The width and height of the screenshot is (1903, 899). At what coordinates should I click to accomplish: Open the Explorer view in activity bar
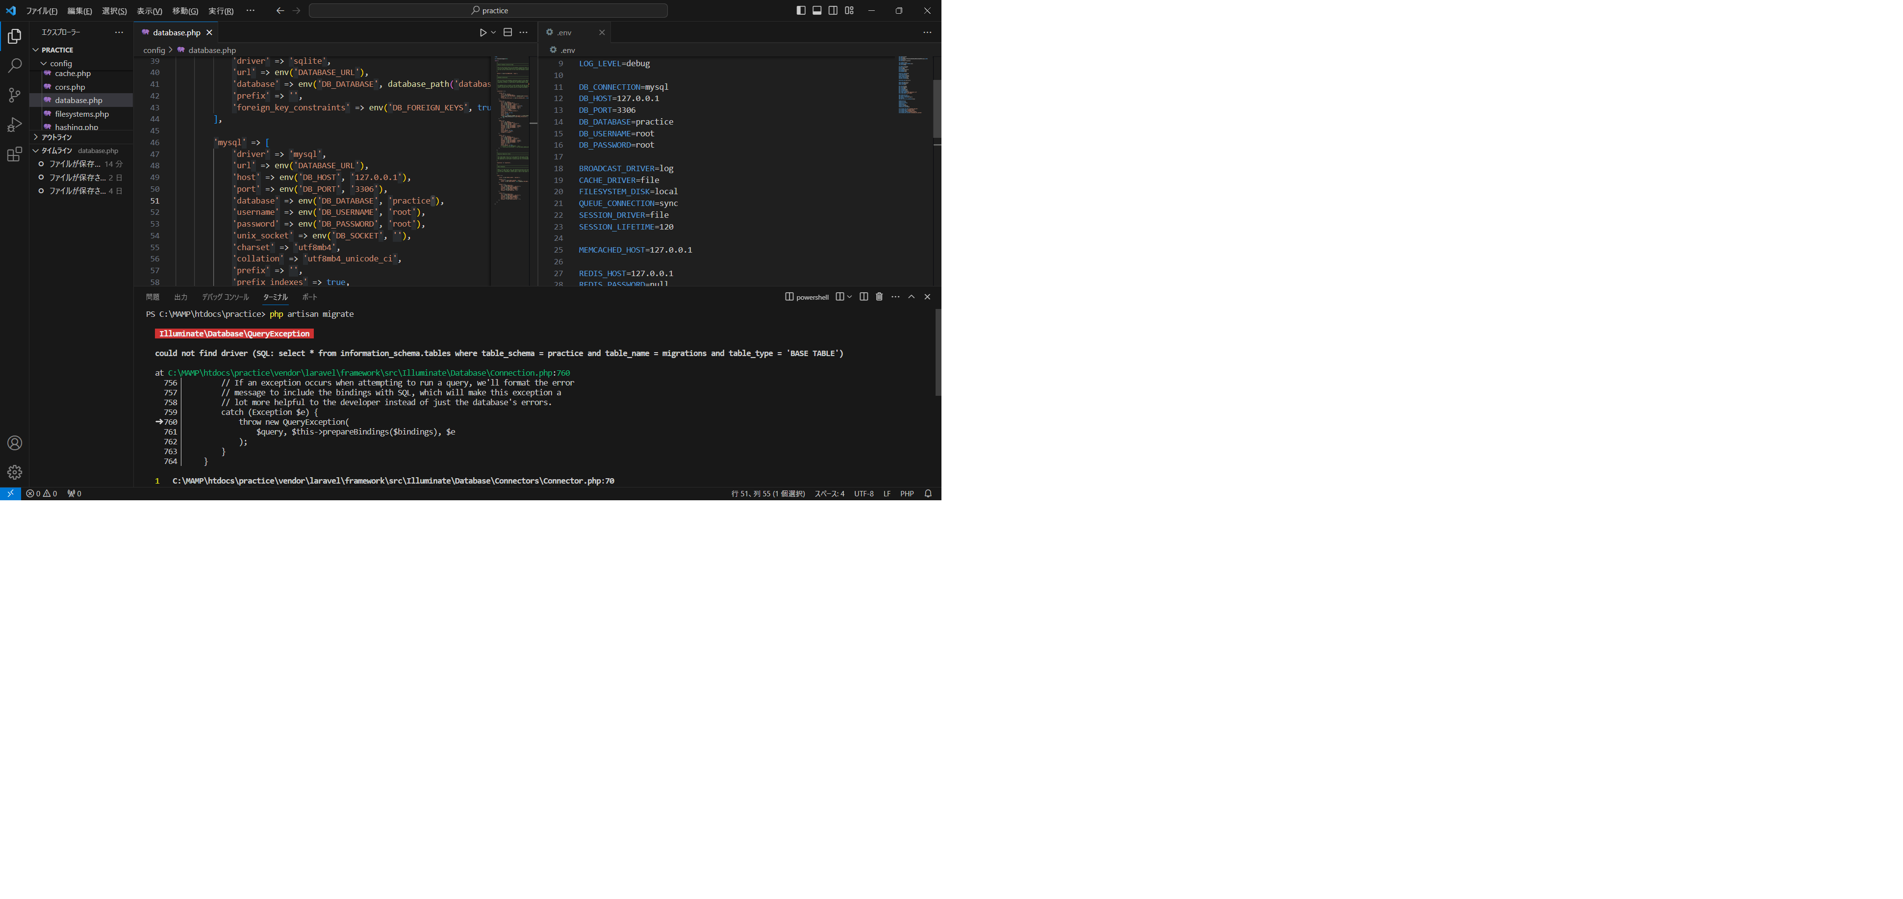pos(14,35)
